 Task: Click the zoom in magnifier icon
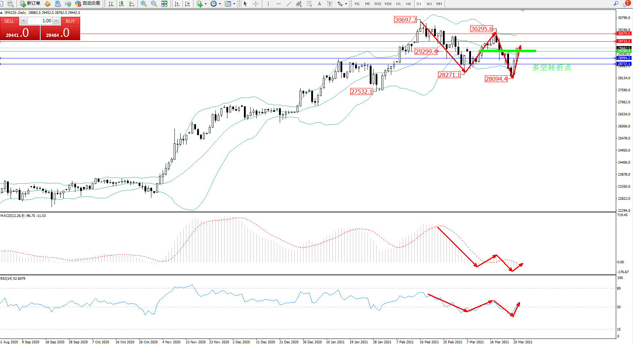[144, 4]
